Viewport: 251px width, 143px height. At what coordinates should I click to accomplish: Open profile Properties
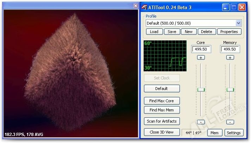[x=229, y=32]
